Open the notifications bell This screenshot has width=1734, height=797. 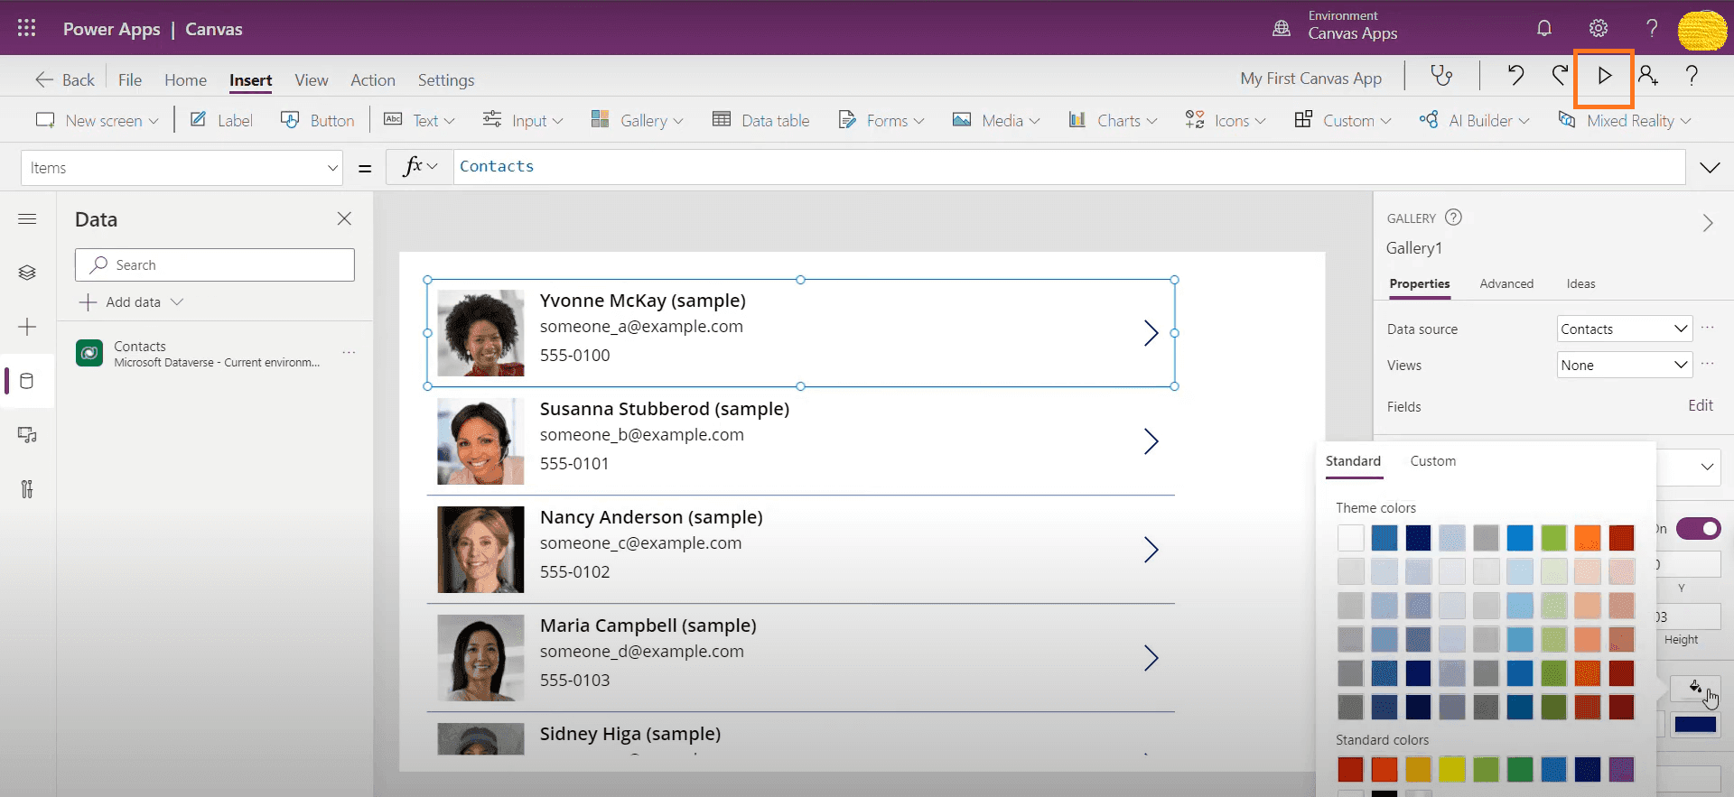coord(1544,29)
